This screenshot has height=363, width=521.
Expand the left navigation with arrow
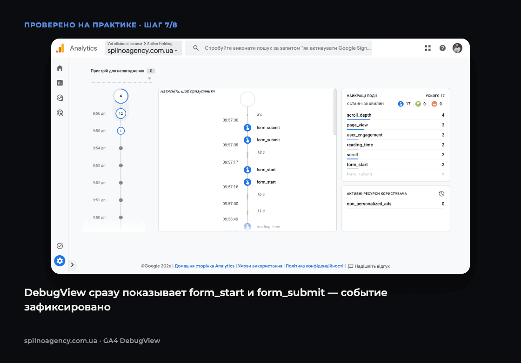72,264
